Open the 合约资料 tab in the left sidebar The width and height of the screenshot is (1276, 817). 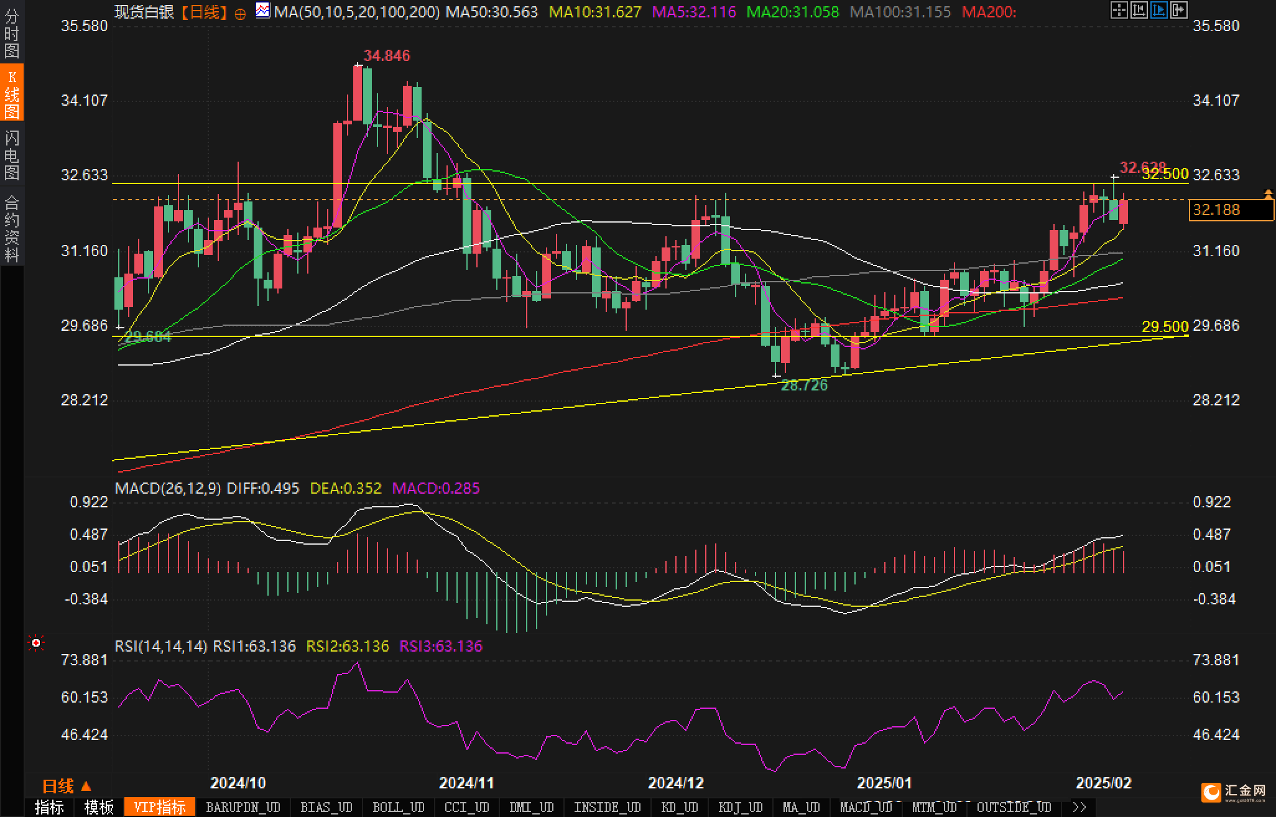[x=12, y=228]
